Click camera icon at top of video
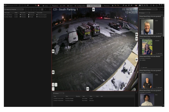 [x=93, y=9]
